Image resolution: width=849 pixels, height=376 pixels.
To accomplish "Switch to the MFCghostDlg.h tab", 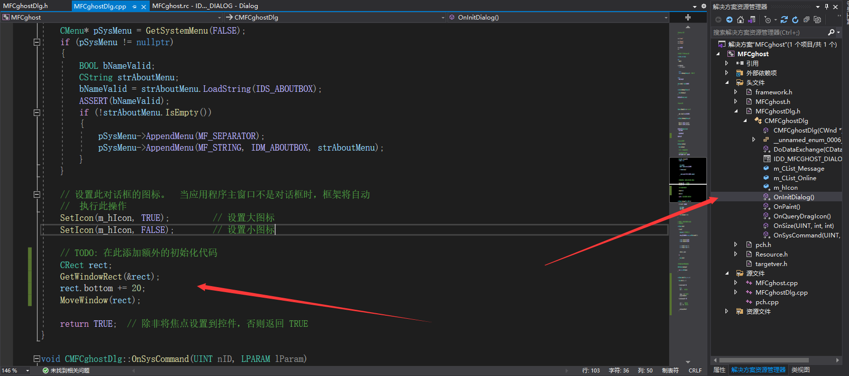I will [x=26, y=6].
